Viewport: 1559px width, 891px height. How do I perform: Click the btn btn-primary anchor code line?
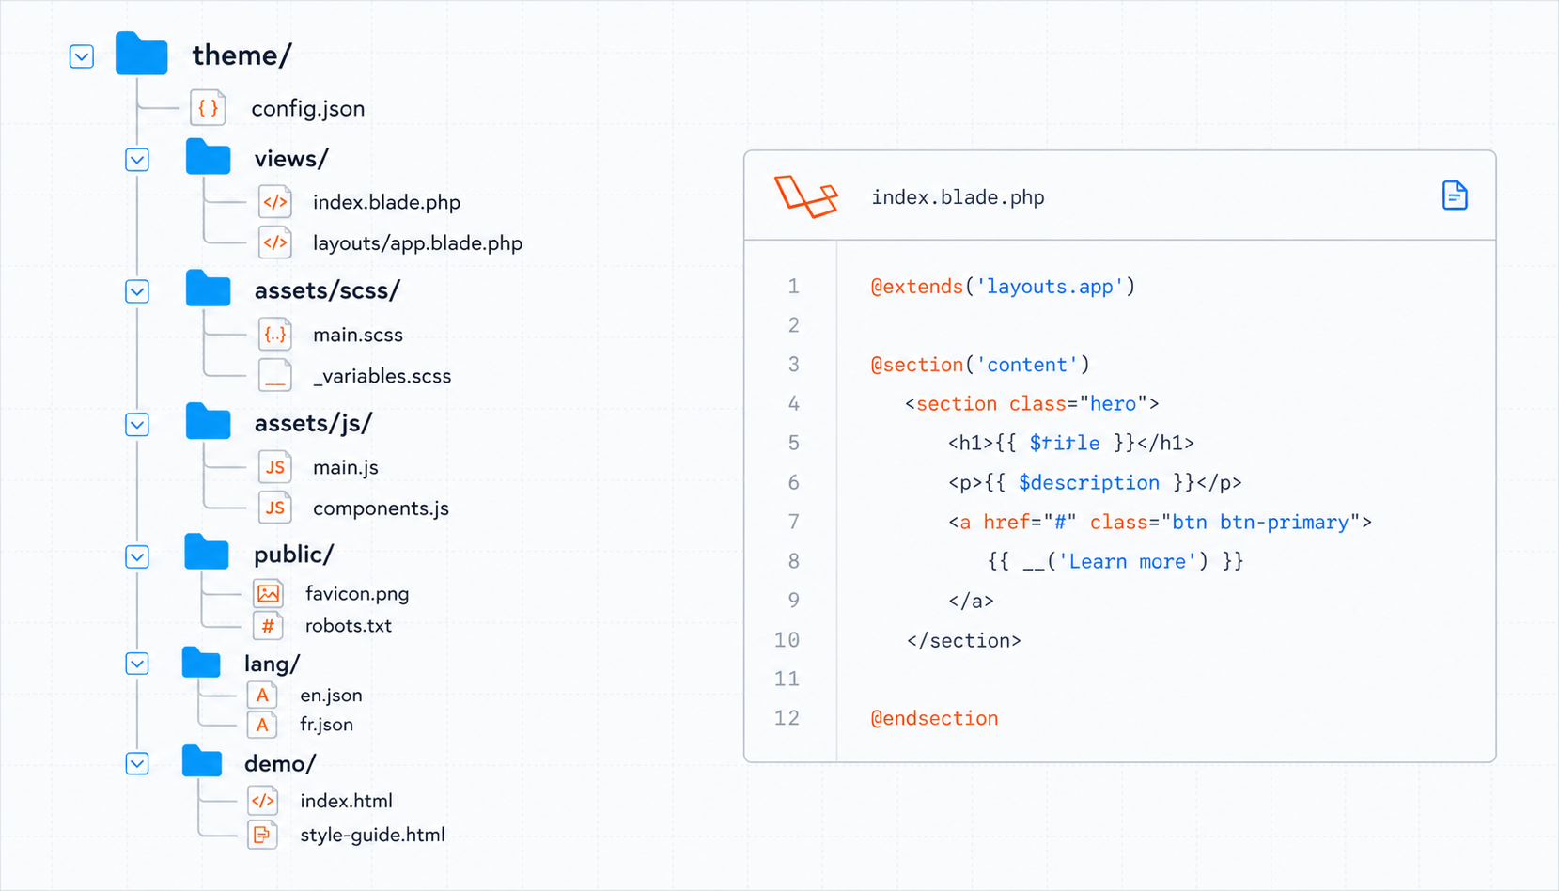pos(1160,523)
